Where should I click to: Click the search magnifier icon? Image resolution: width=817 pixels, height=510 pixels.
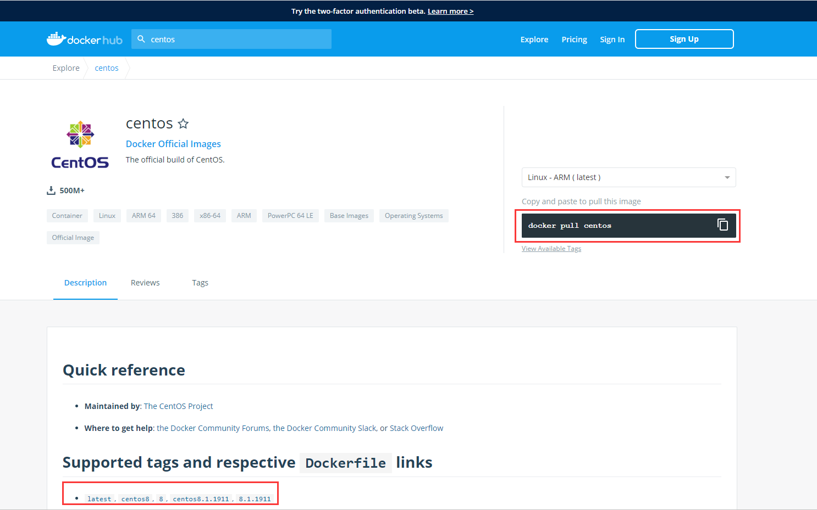pyautogui.click(x=142, y=39)
